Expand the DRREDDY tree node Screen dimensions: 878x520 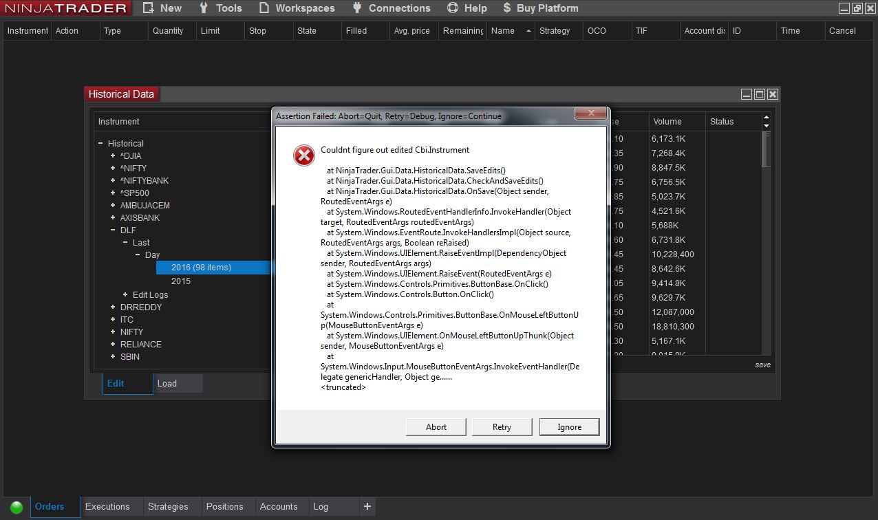click(114, 307)
